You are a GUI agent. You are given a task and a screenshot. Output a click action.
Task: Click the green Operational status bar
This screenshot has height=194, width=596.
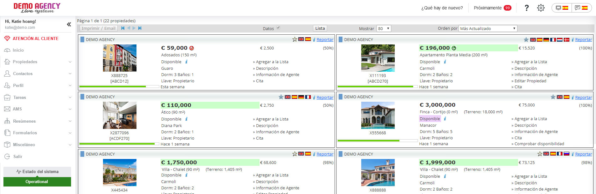[x=37, y=182]
